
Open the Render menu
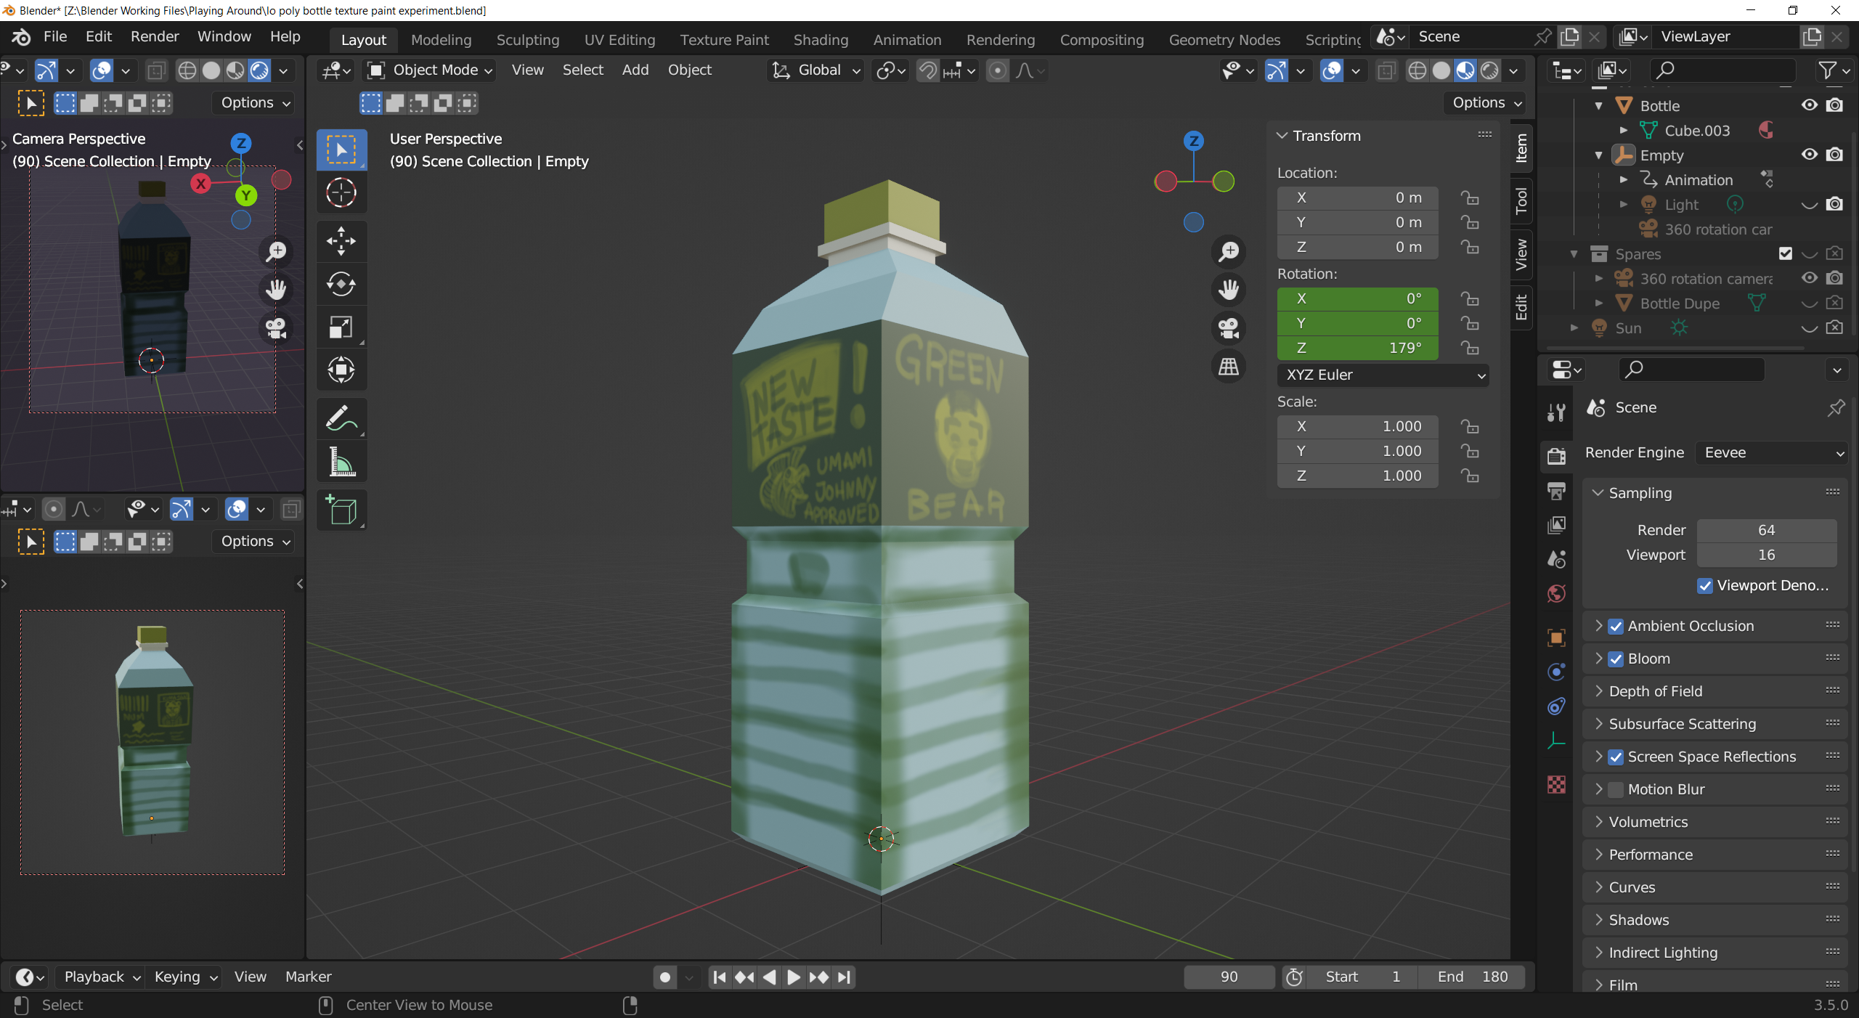point(155,36)
